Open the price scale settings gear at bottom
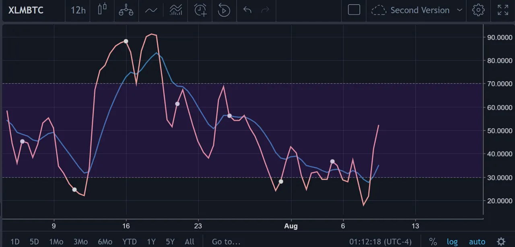The image size is (515, 247). tap(501, 241)
